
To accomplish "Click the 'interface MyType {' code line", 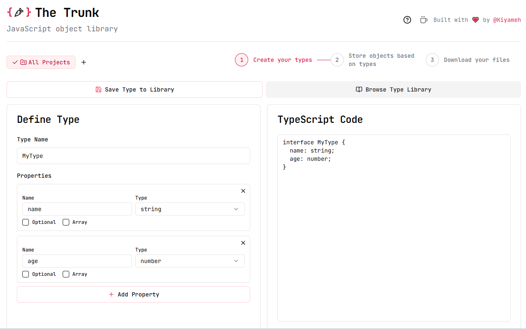I will (314, 142).
